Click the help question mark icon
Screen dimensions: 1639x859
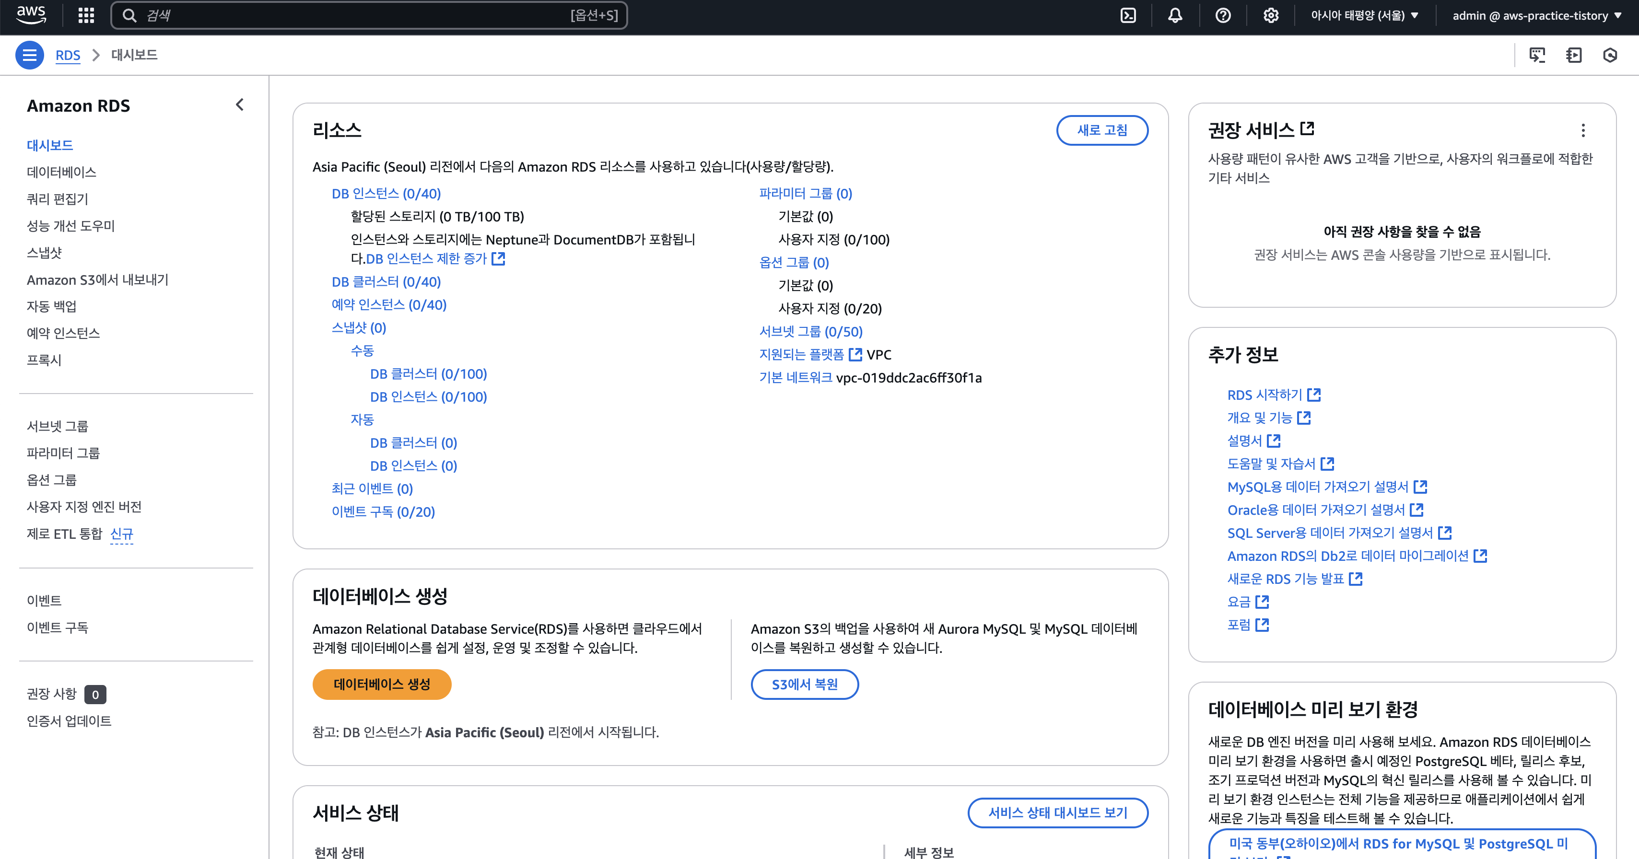[x=1222, y=15]
